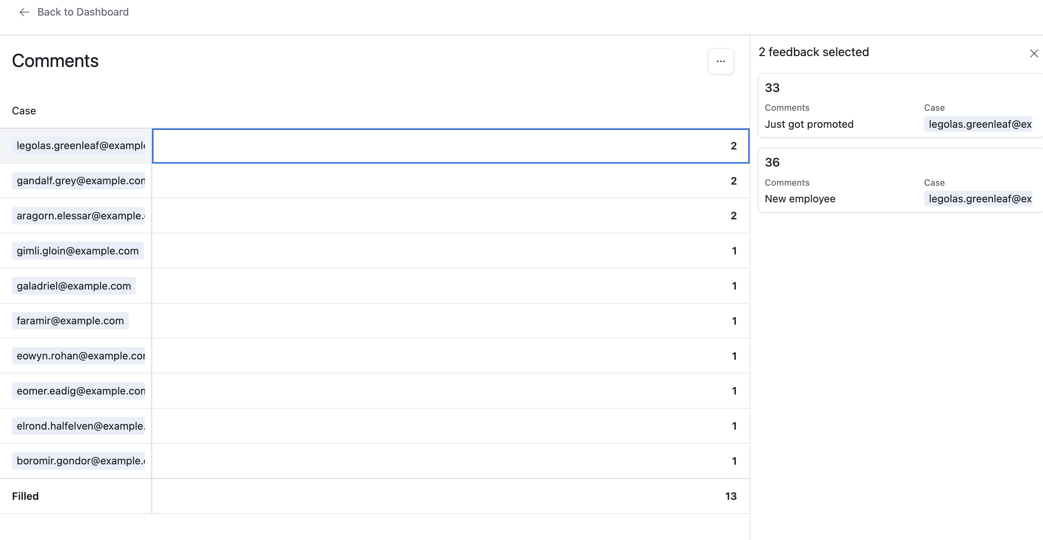Click the Filled total row count
Screen dimensions: 1043x540
(x=730, y=496)
